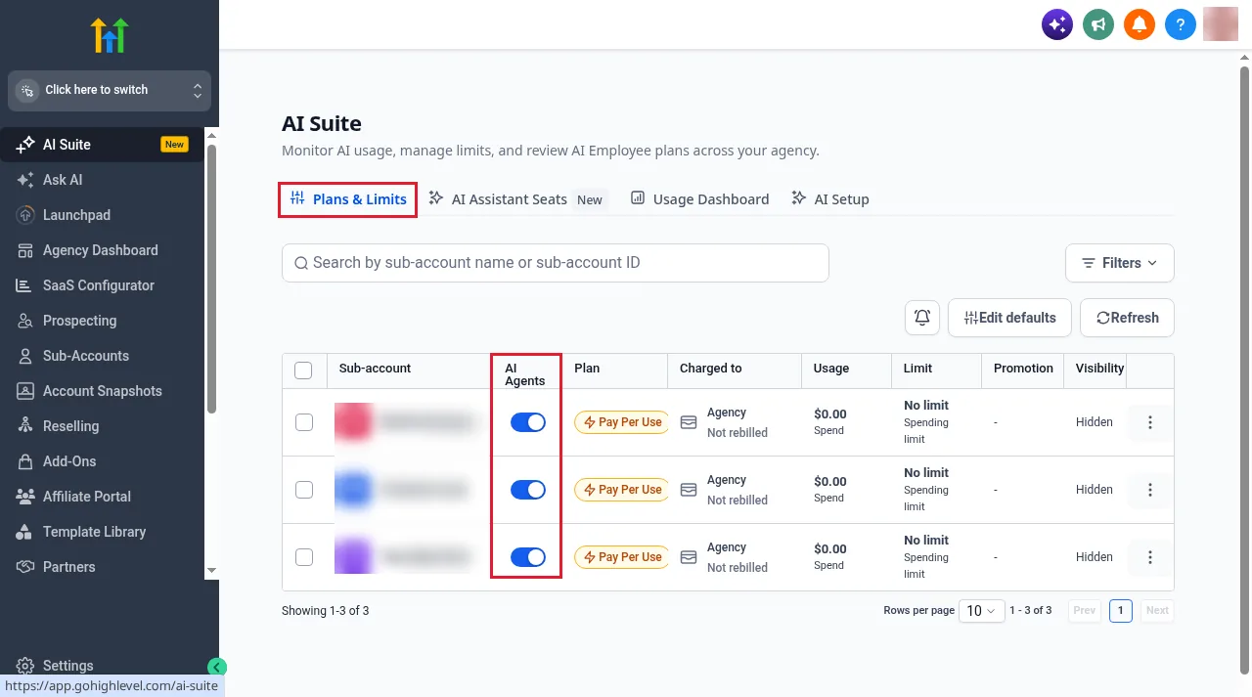Toggle AI Agents for second sub-account
1252x697 pixels.
coord(528,490)
